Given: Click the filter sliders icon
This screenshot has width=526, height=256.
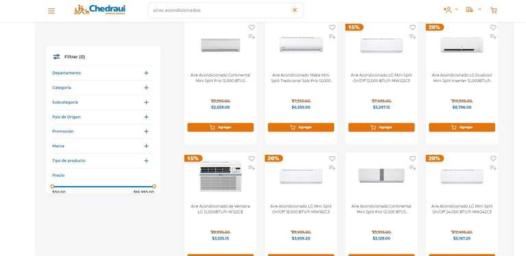Looking at the screenshot, I should click(x=56, y=57).
